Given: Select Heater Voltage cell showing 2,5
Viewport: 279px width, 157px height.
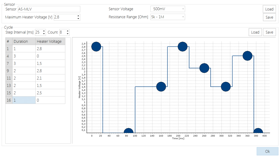Looking at the screenshot, I should point(50,93).
